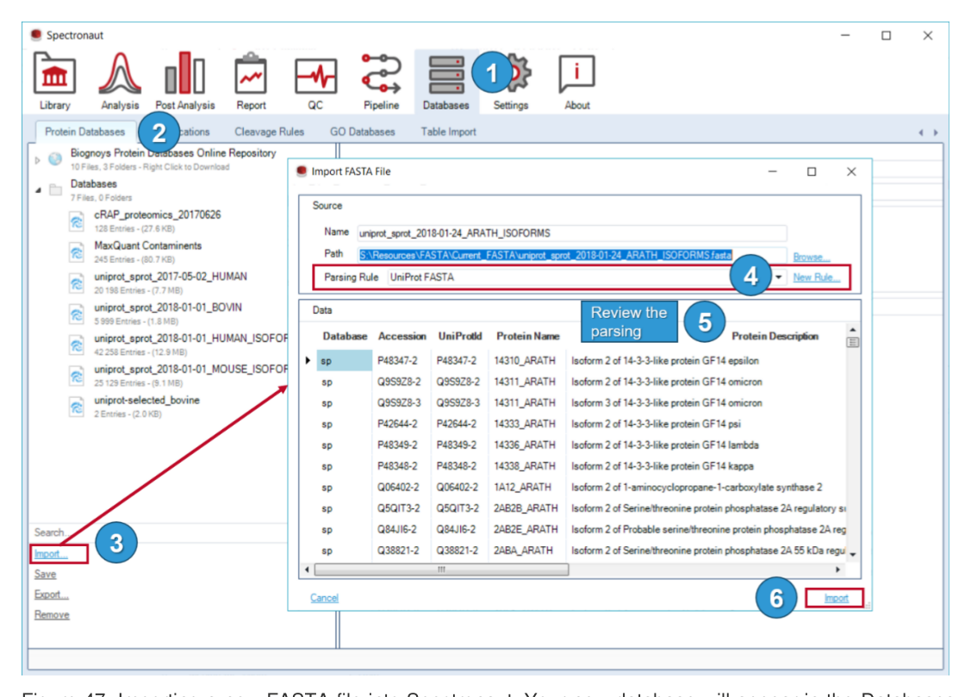971x697 pixels.
Task: Click the row selector arrow beside P48347-2
Action: [308, 360]
